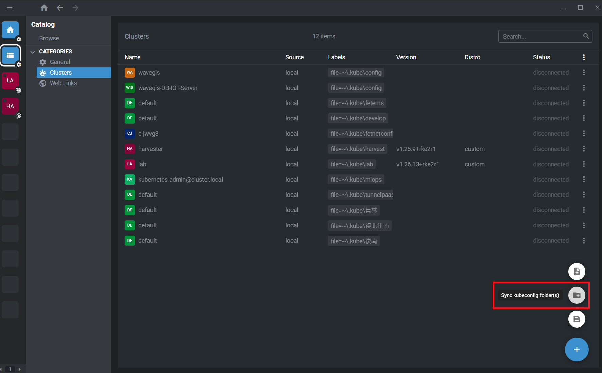
Task: Open the Catalog hotbar icon
Action: [10, 55]
